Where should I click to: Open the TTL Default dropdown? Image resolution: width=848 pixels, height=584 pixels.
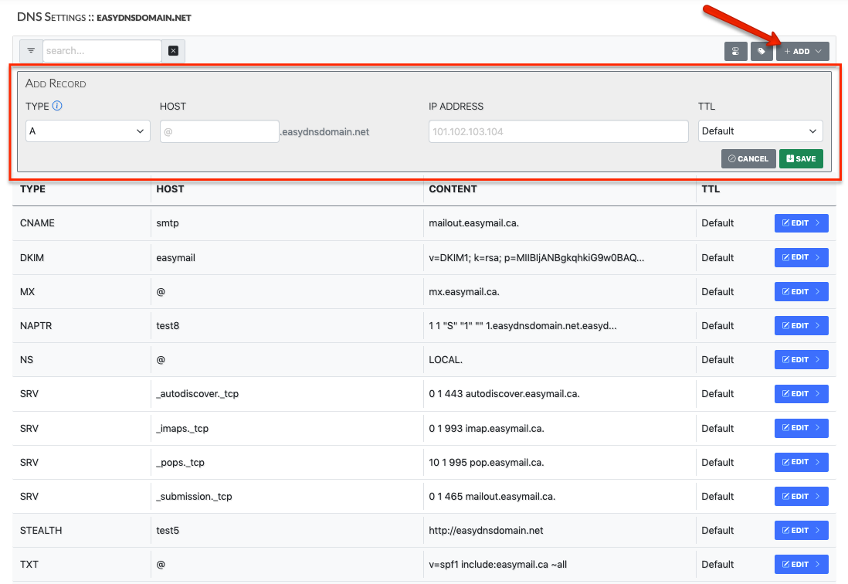(759, 131)
